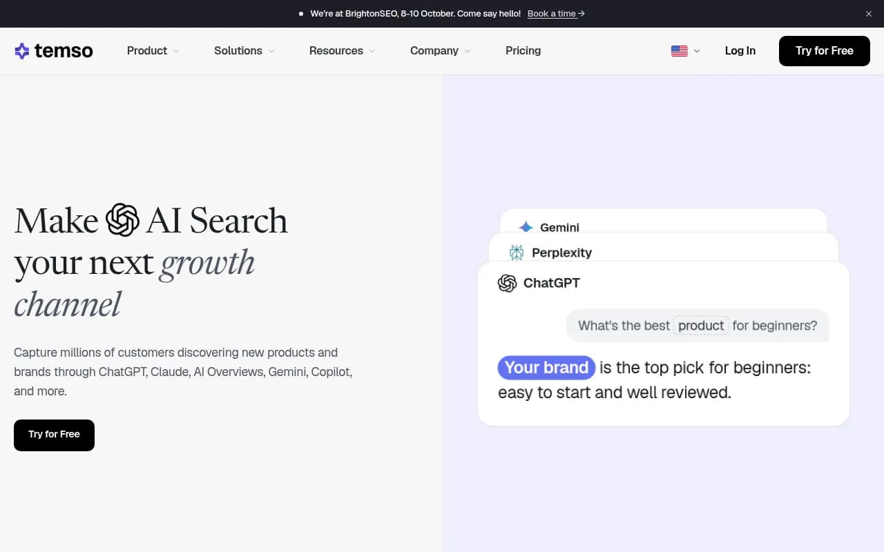The image size is (884, 552).
Task: Click the ChatGPT card title
Action: (x=551, y=283)
